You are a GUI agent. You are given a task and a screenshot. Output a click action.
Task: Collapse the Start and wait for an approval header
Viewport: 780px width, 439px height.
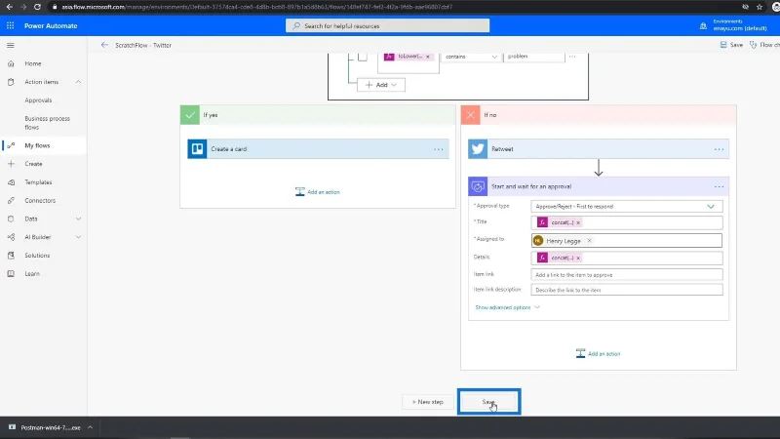click(599, 186)
